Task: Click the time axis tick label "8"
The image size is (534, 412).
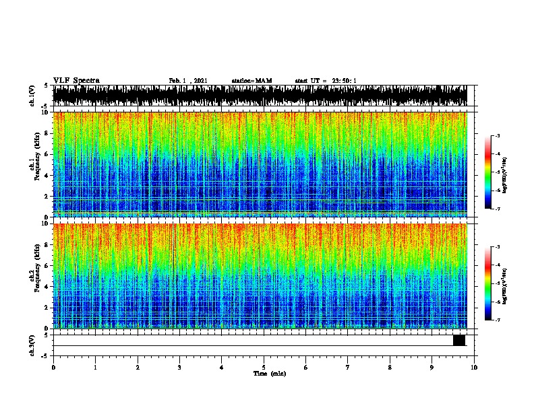Action: click(x=390, y=368)
